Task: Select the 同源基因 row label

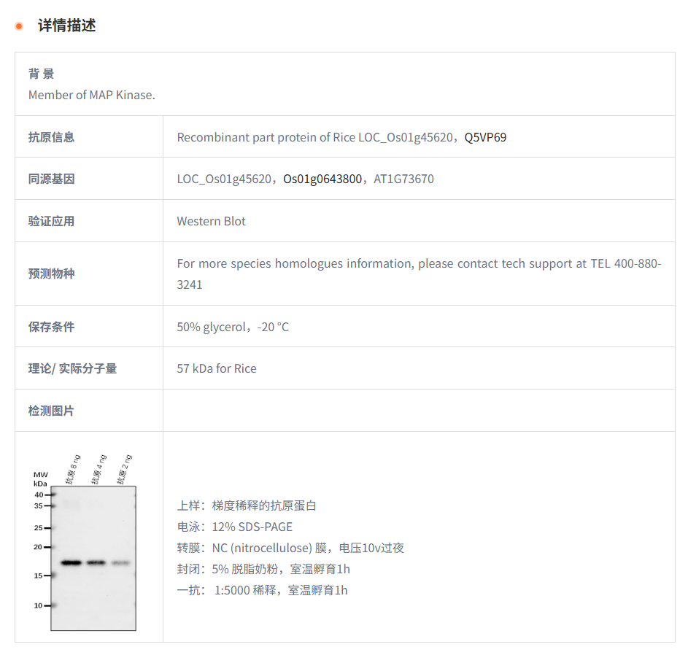Action: 51,179
